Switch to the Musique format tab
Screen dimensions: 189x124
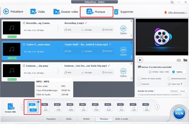[104, 119]
